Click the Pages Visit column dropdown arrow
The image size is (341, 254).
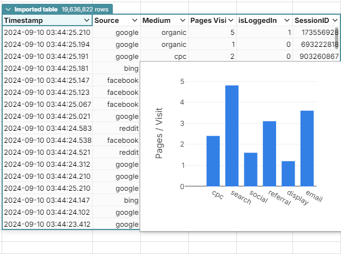pyautogui.click(x=231, y=21)
